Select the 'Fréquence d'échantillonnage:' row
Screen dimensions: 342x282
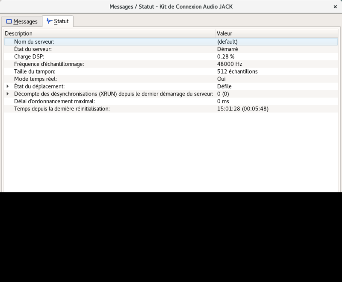point(171,64)
